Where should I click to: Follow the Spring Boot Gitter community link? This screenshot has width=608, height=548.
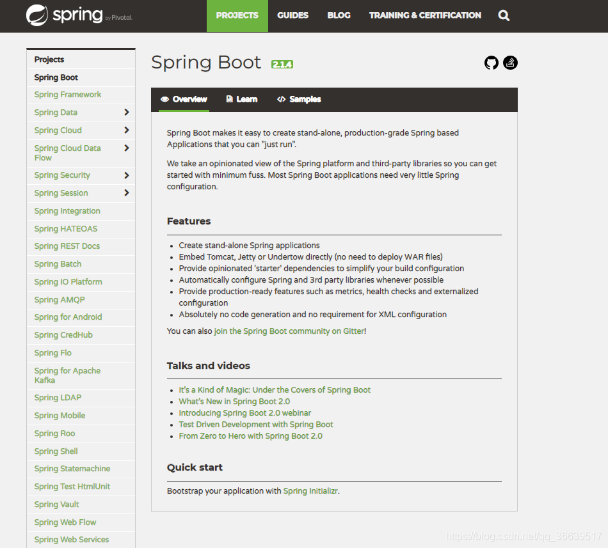[289, 331]
